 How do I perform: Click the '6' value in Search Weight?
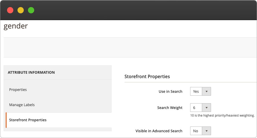point(194,108)
